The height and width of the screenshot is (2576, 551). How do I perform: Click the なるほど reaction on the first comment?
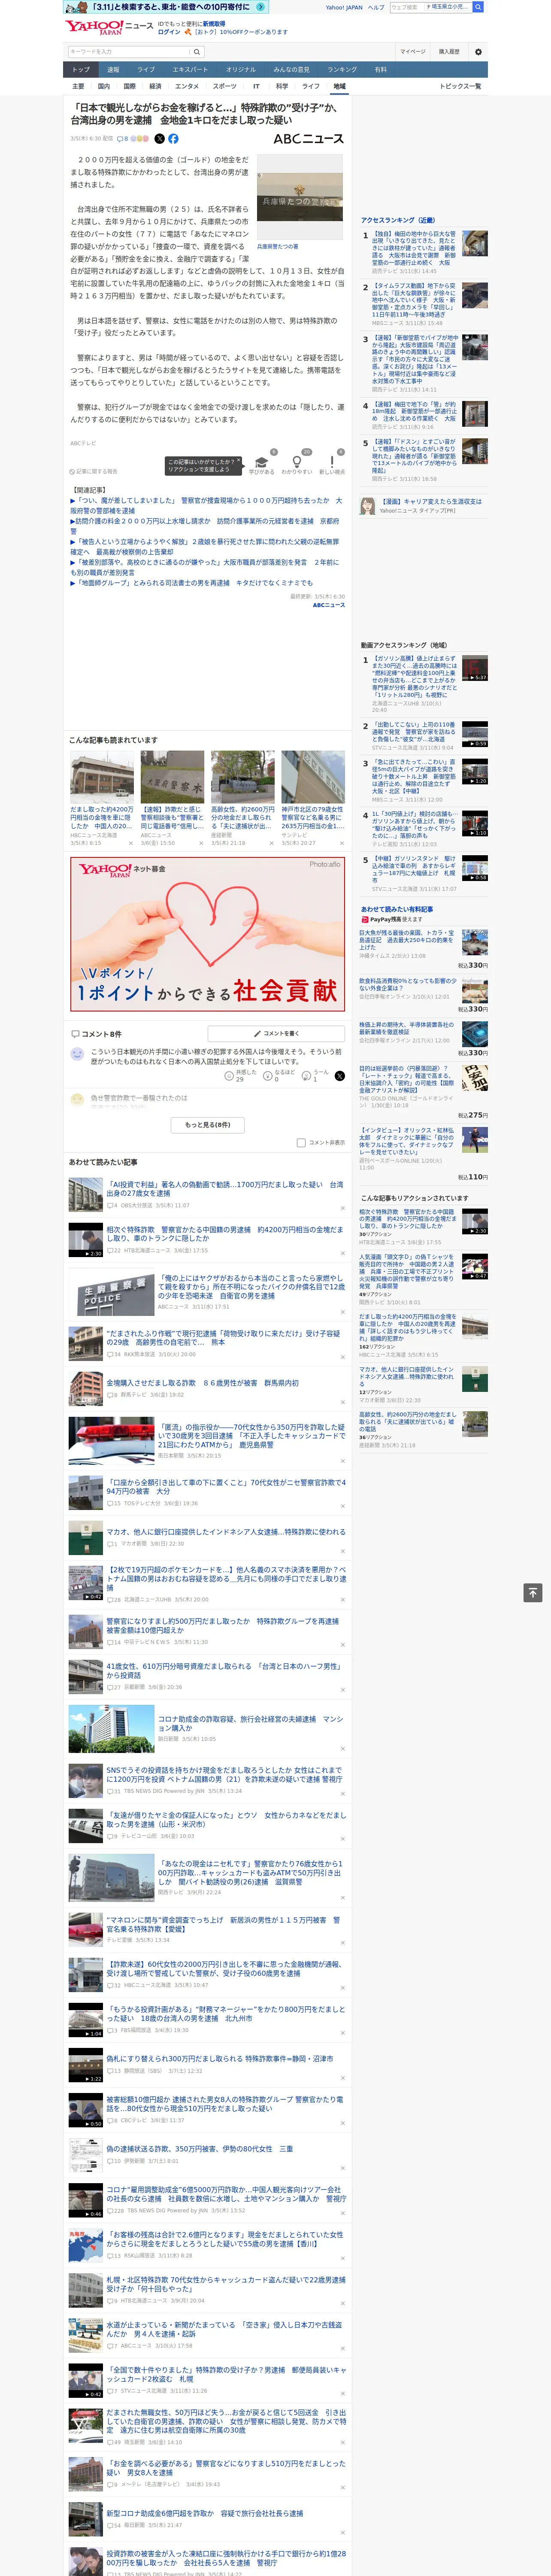278,1076
